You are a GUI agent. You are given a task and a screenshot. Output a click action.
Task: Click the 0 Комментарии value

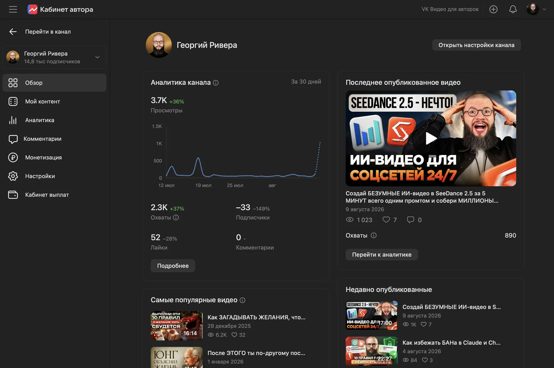pyautogui.click(x=239, y=237)
